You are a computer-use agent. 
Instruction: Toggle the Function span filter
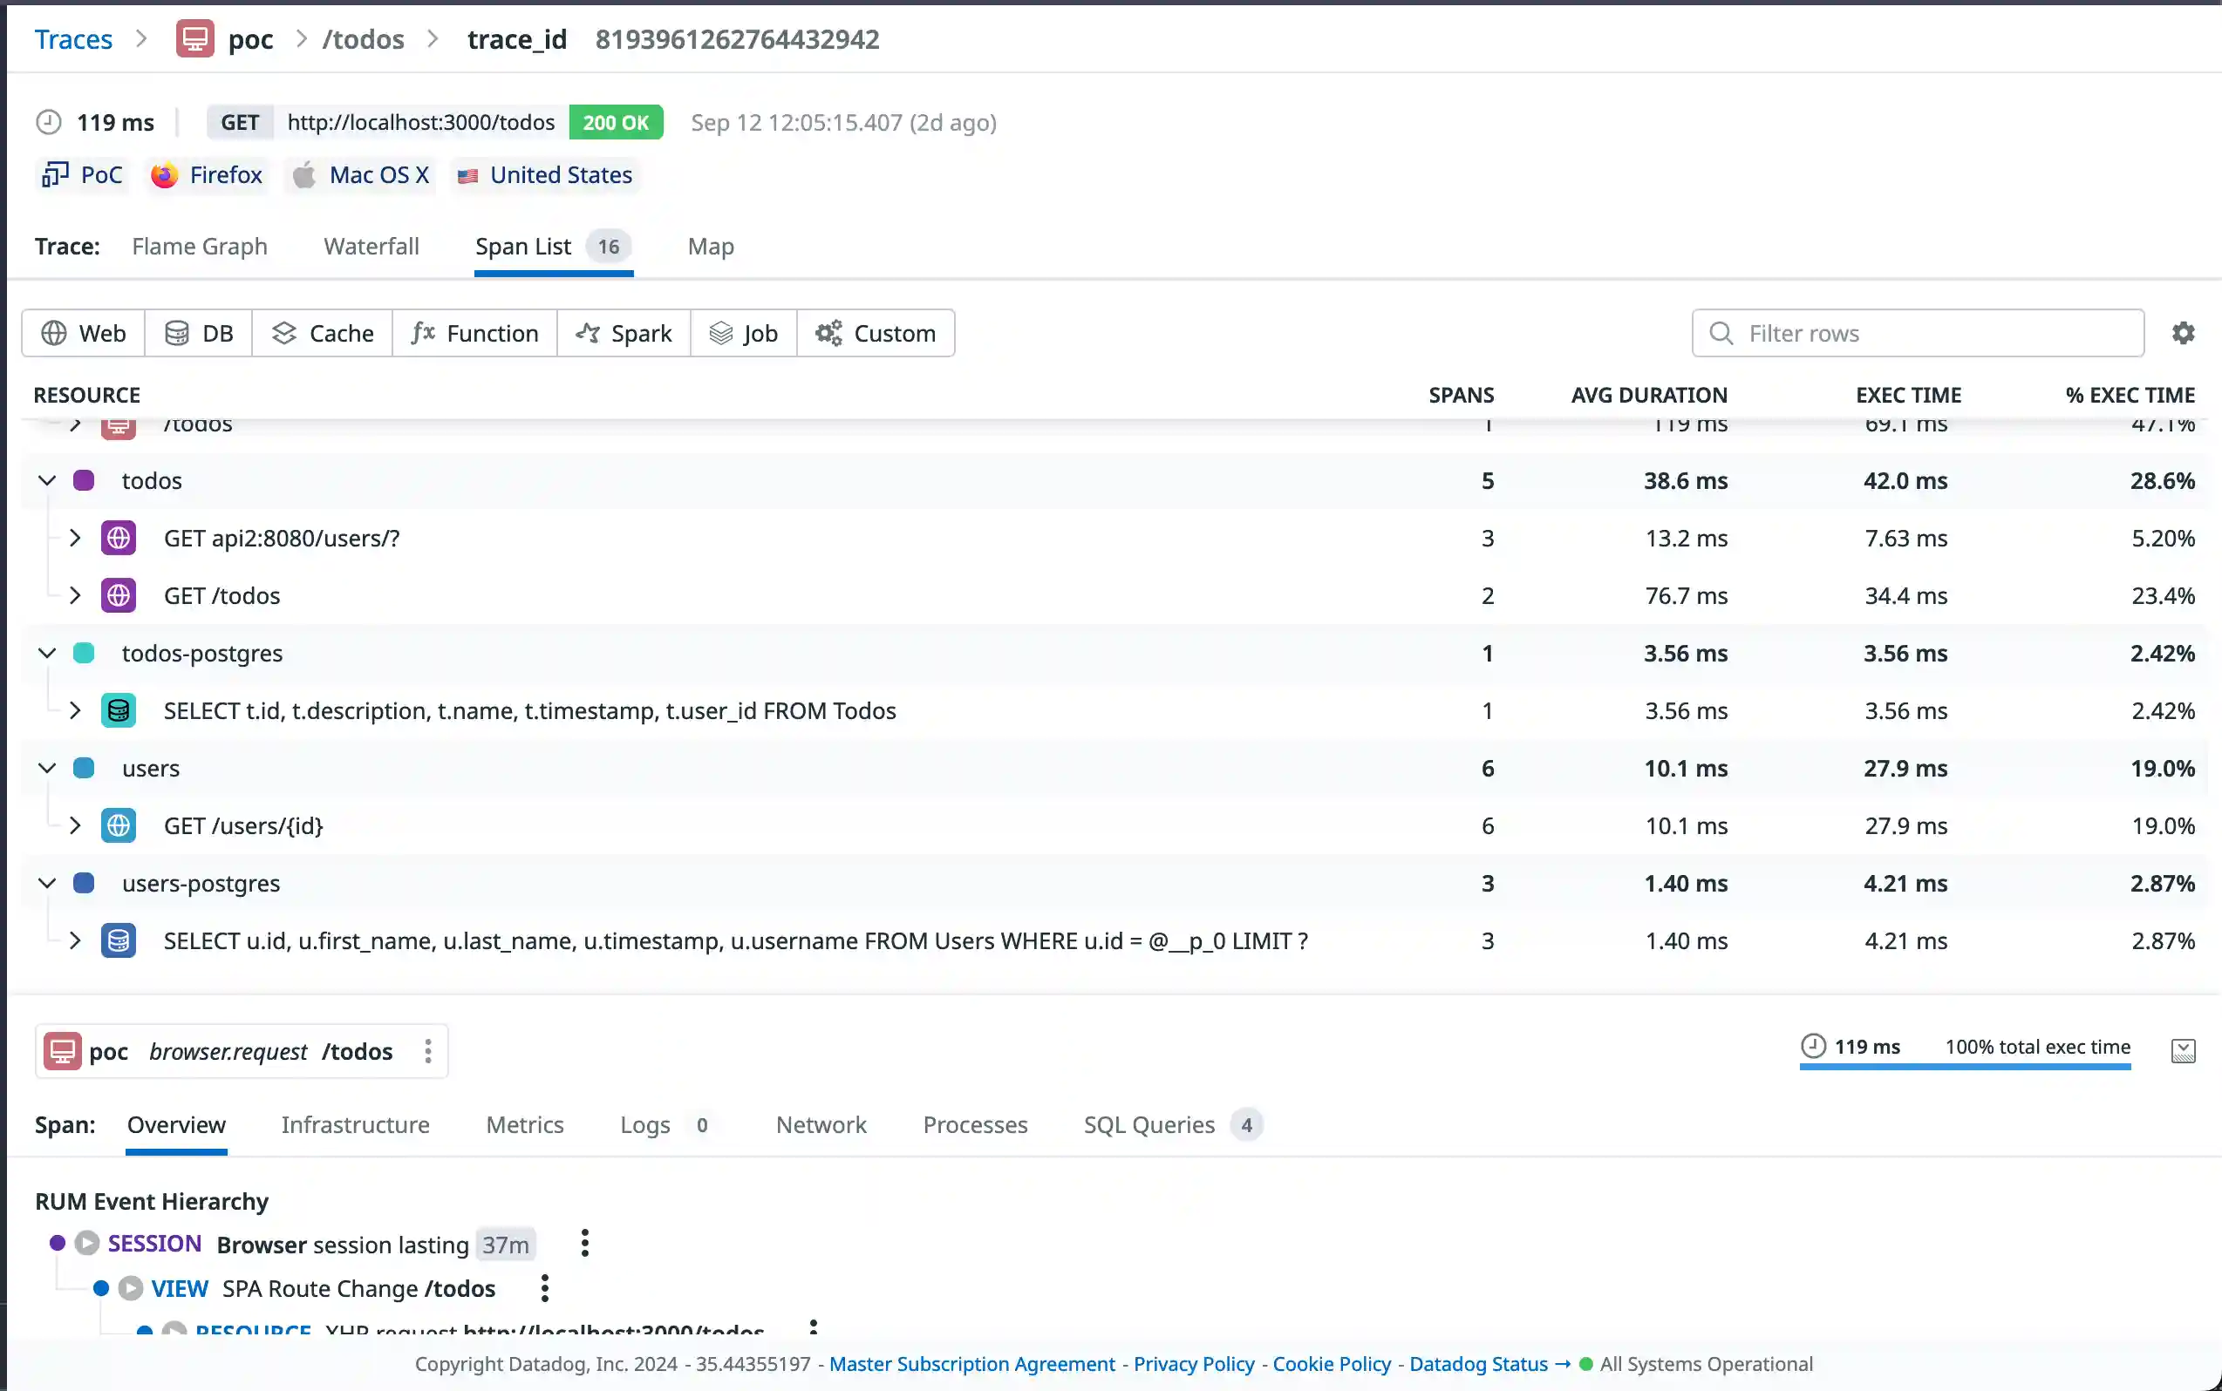coord(475,332)
